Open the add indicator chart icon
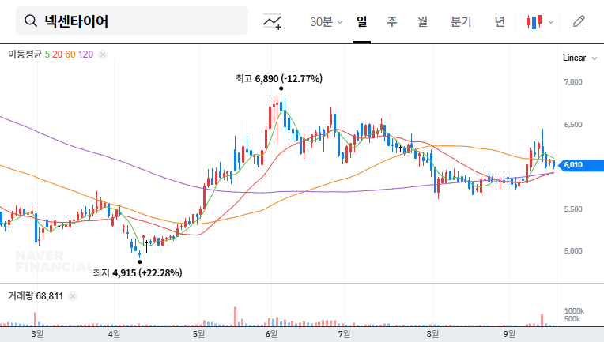Image resolution: width=604 pixels, height=342 pixels. pyautogui.click(x=272, y=21)
